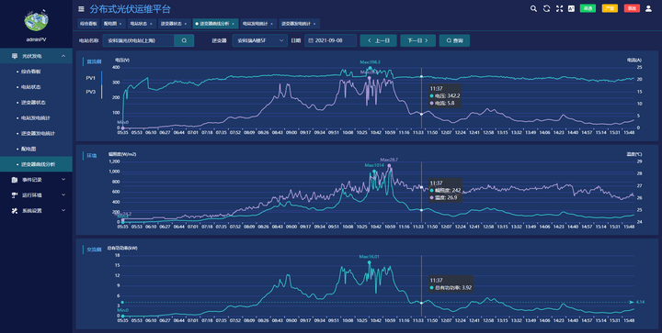Screen dimensions: 662x333
Task: Click the 查询 query button
Action: coord(454,40)
